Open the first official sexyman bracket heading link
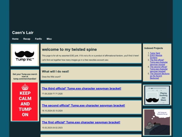 (81, 122)
